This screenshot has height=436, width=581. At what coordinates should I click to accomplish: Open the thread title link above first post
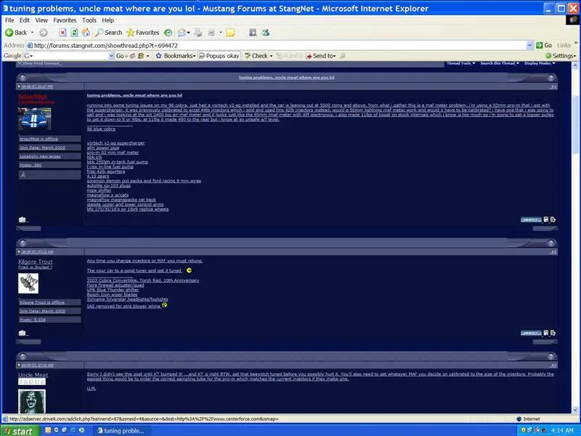point(286,78)
